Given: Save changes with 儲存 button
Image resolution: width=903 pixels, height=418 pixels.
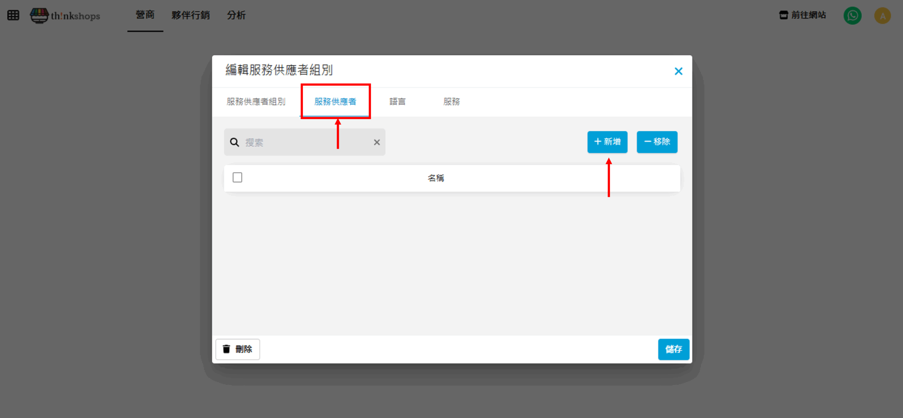Looking at the screenshot, I should [x=673, y=349].
